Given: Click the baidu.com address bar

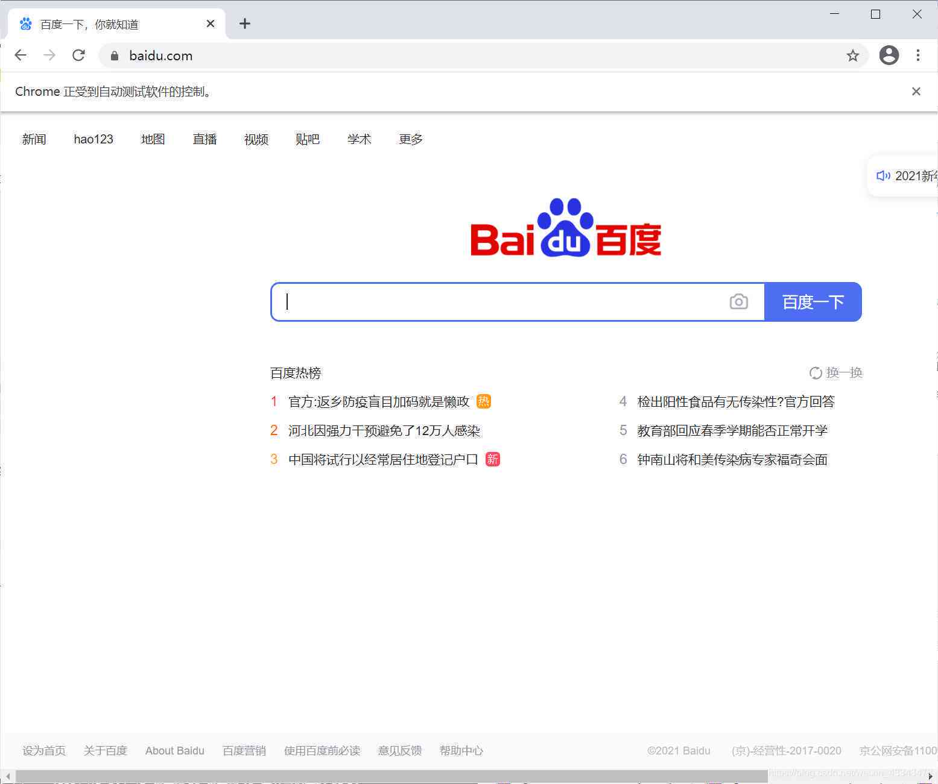Looking at the screenshot, I should 483,55.
